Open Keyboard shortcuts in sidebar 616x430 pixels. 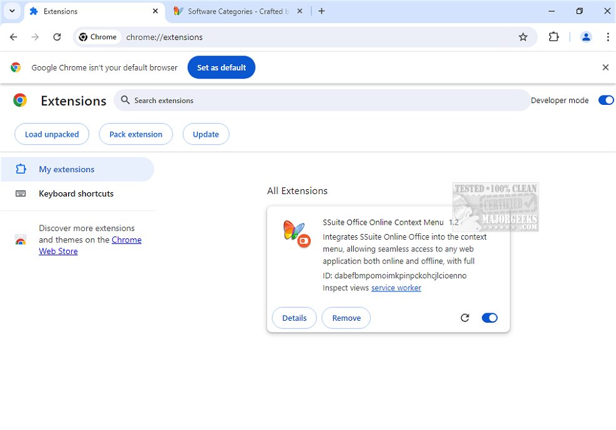77,193
